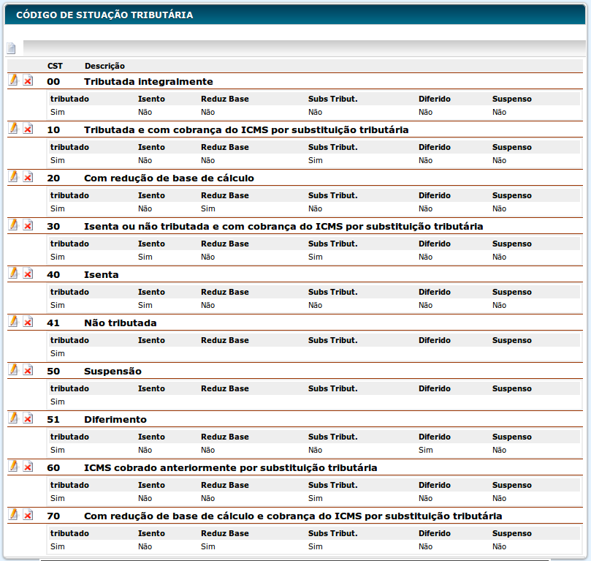Click the new record page icon
Viewport: 591px width, 561px height.
[11, 49]
